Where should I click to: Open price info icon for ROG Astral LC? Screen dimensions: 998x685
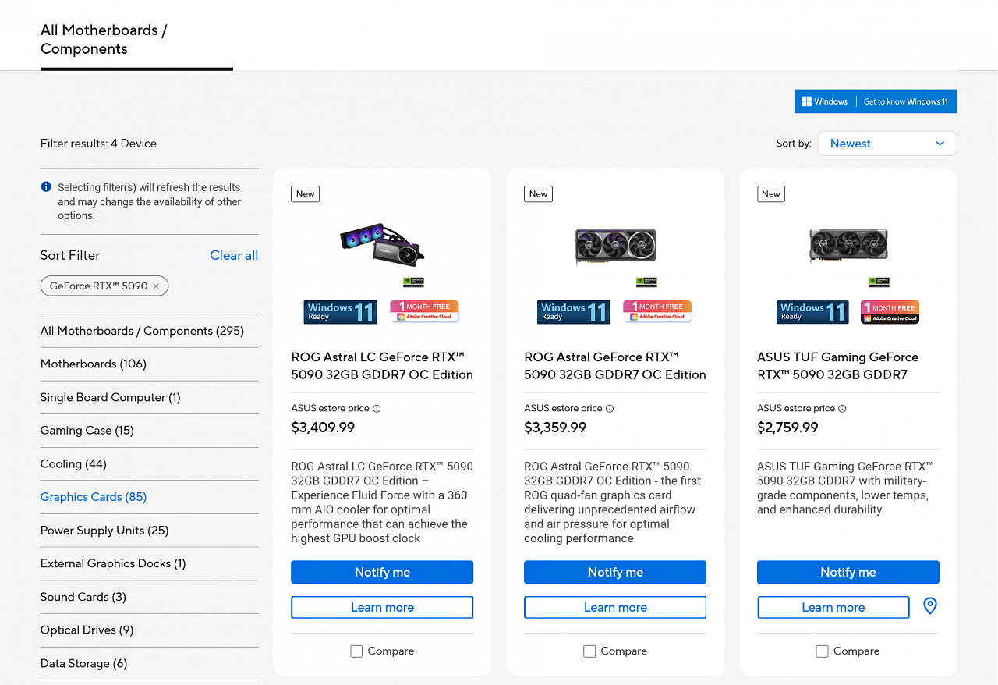pyautogui.click(x=377, y=409)
